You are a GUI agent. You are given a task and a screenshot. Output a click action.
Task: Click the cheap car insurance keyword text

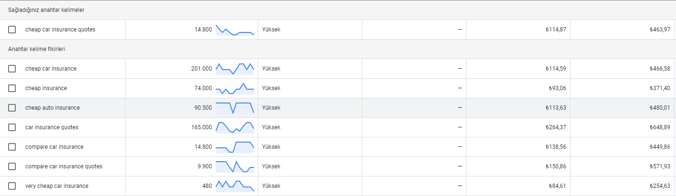pos(51,69)
